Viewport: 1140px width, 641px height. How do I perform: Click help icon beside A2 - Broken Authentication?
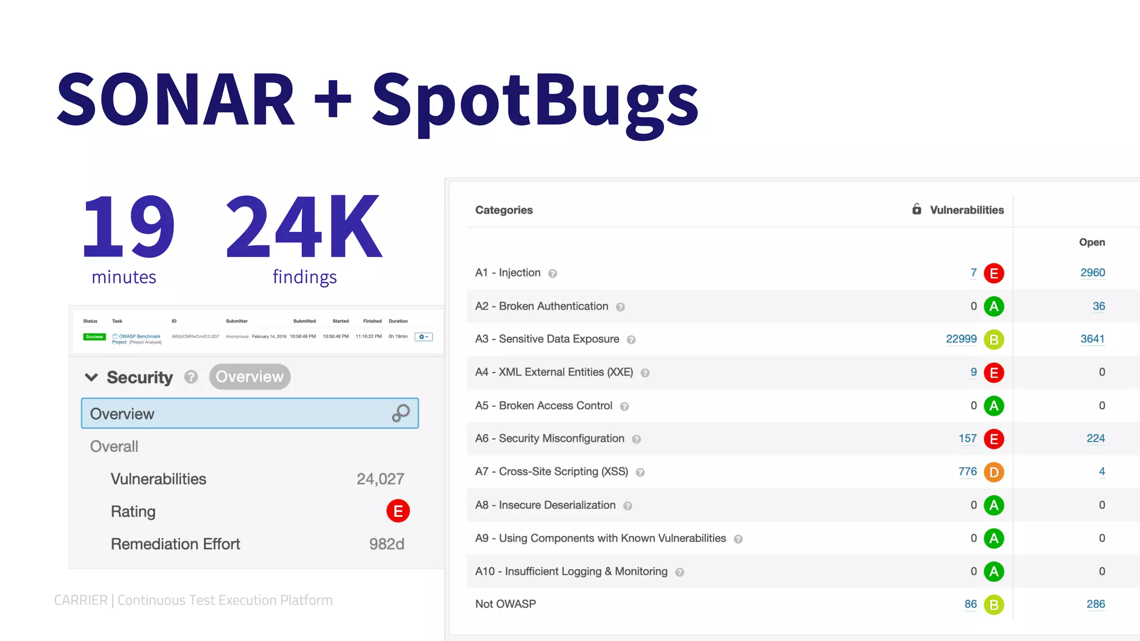pos(620,307)
